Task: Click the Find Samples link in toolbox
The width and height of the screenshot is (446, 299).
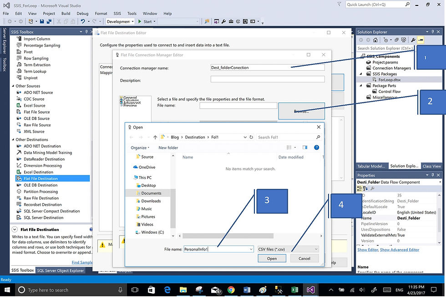Action: pos(82,262)
